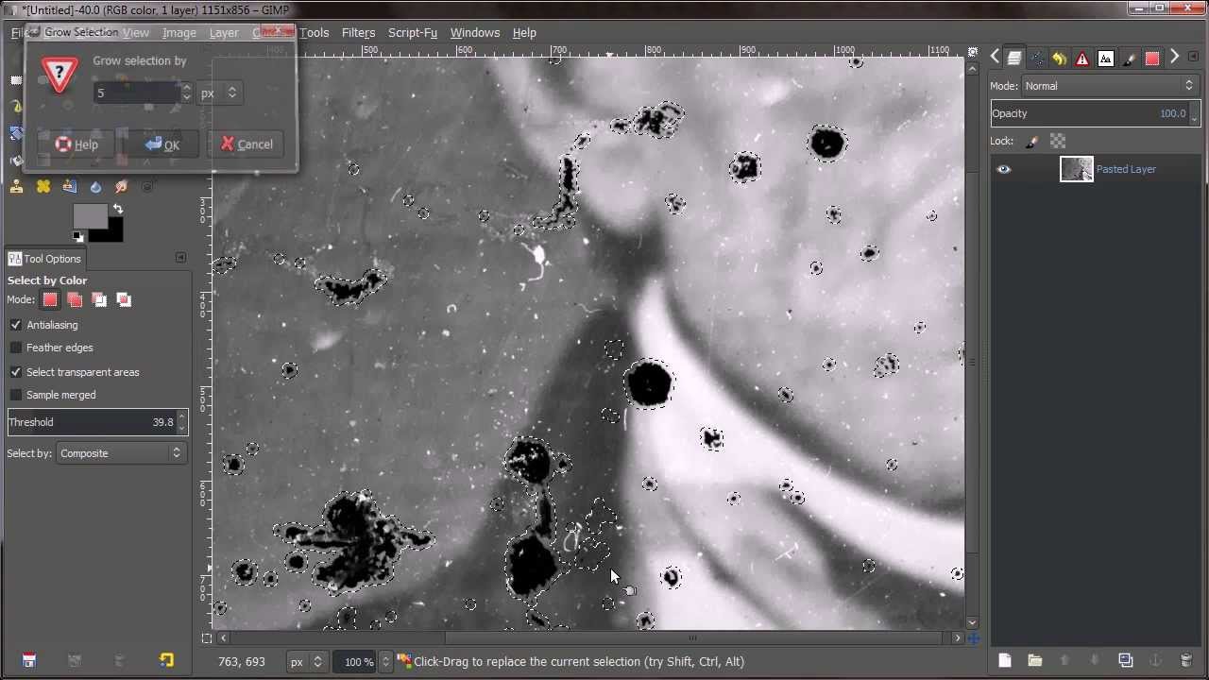The width and height of the screenshot is (1209, 680).
Task: Set selection mode to Subtract
Action: click(x=99, y=300)
